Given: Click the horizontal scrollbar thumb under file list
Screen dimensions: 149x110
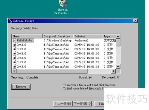Looking at the screenshot, I should click(x=52, y=71).
